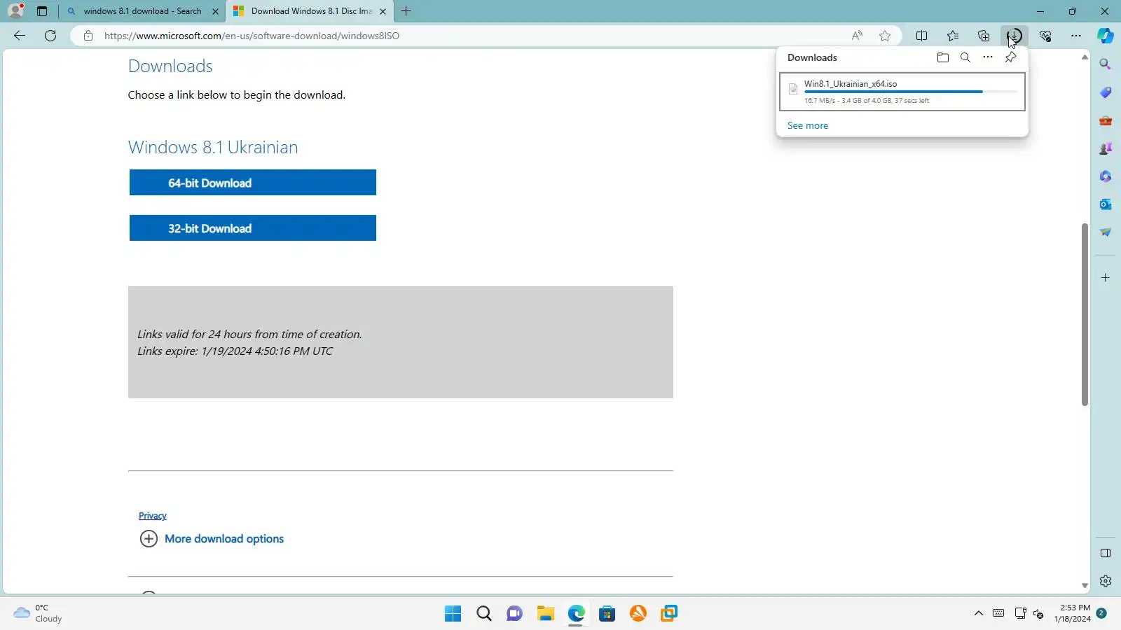Toggle the Downloads toolbar button

click(1015, 36)
